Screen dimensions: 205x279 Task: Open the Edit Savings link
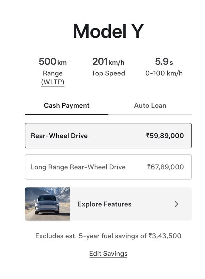tap(108, 254)
